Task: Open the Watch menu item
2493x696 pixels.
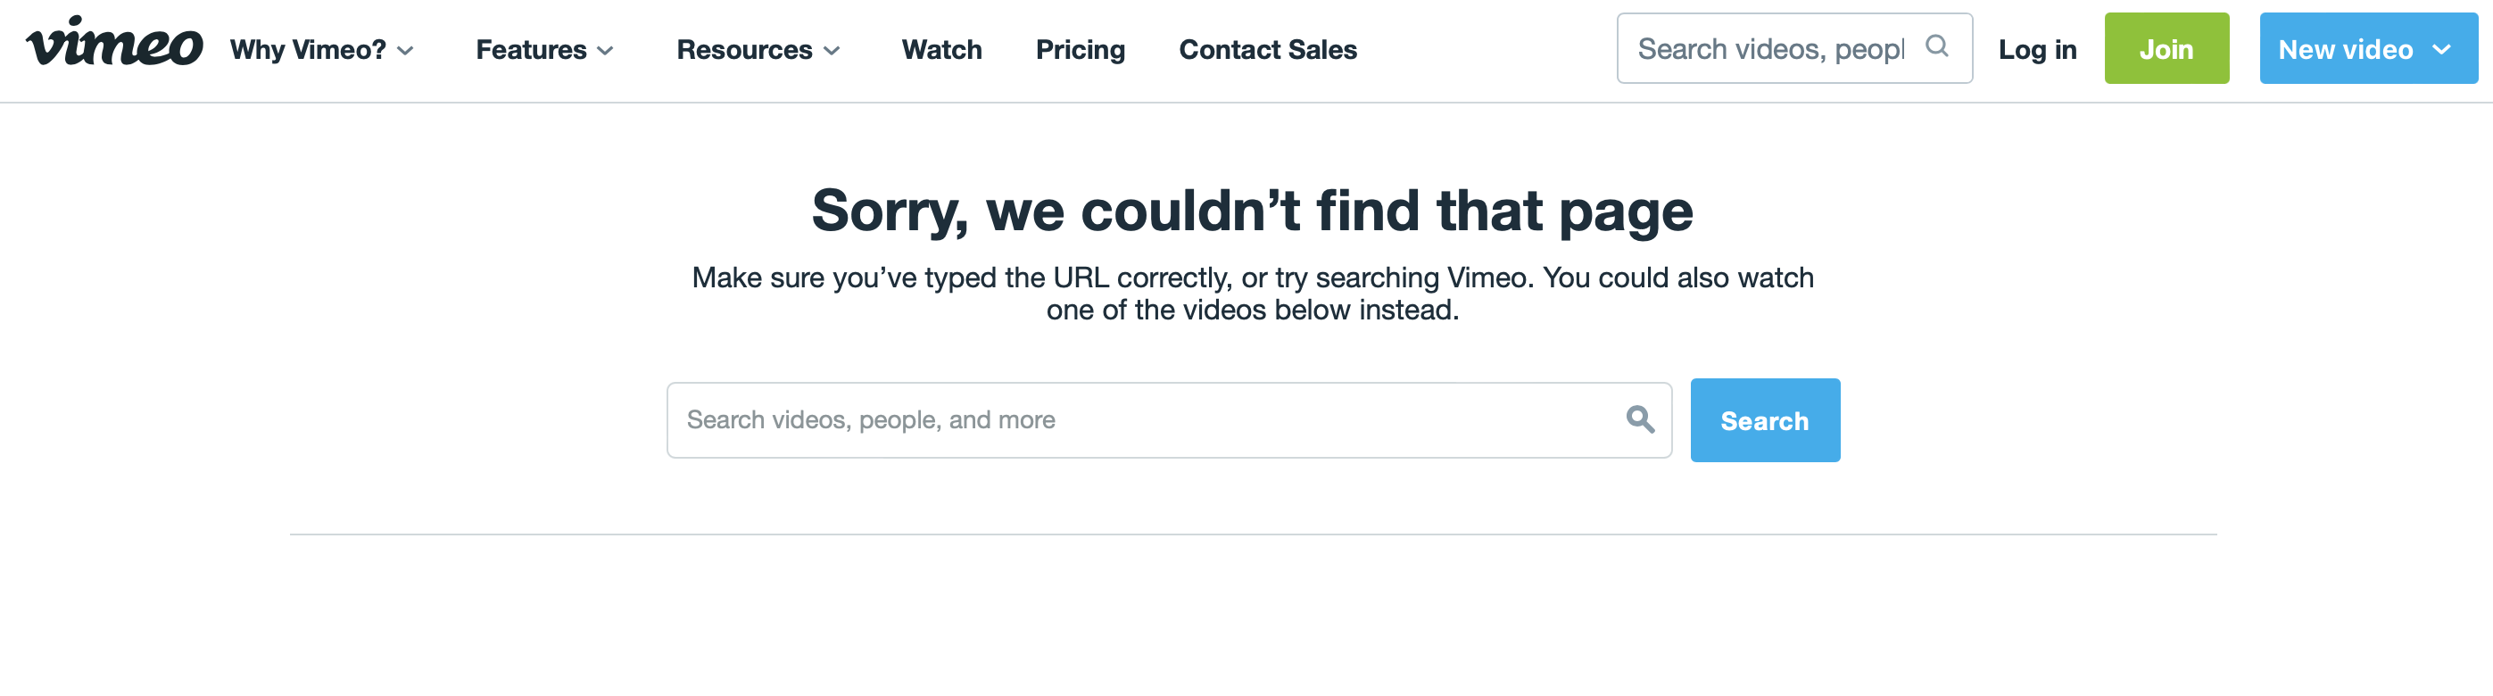Action: click(x=940, y=49)
